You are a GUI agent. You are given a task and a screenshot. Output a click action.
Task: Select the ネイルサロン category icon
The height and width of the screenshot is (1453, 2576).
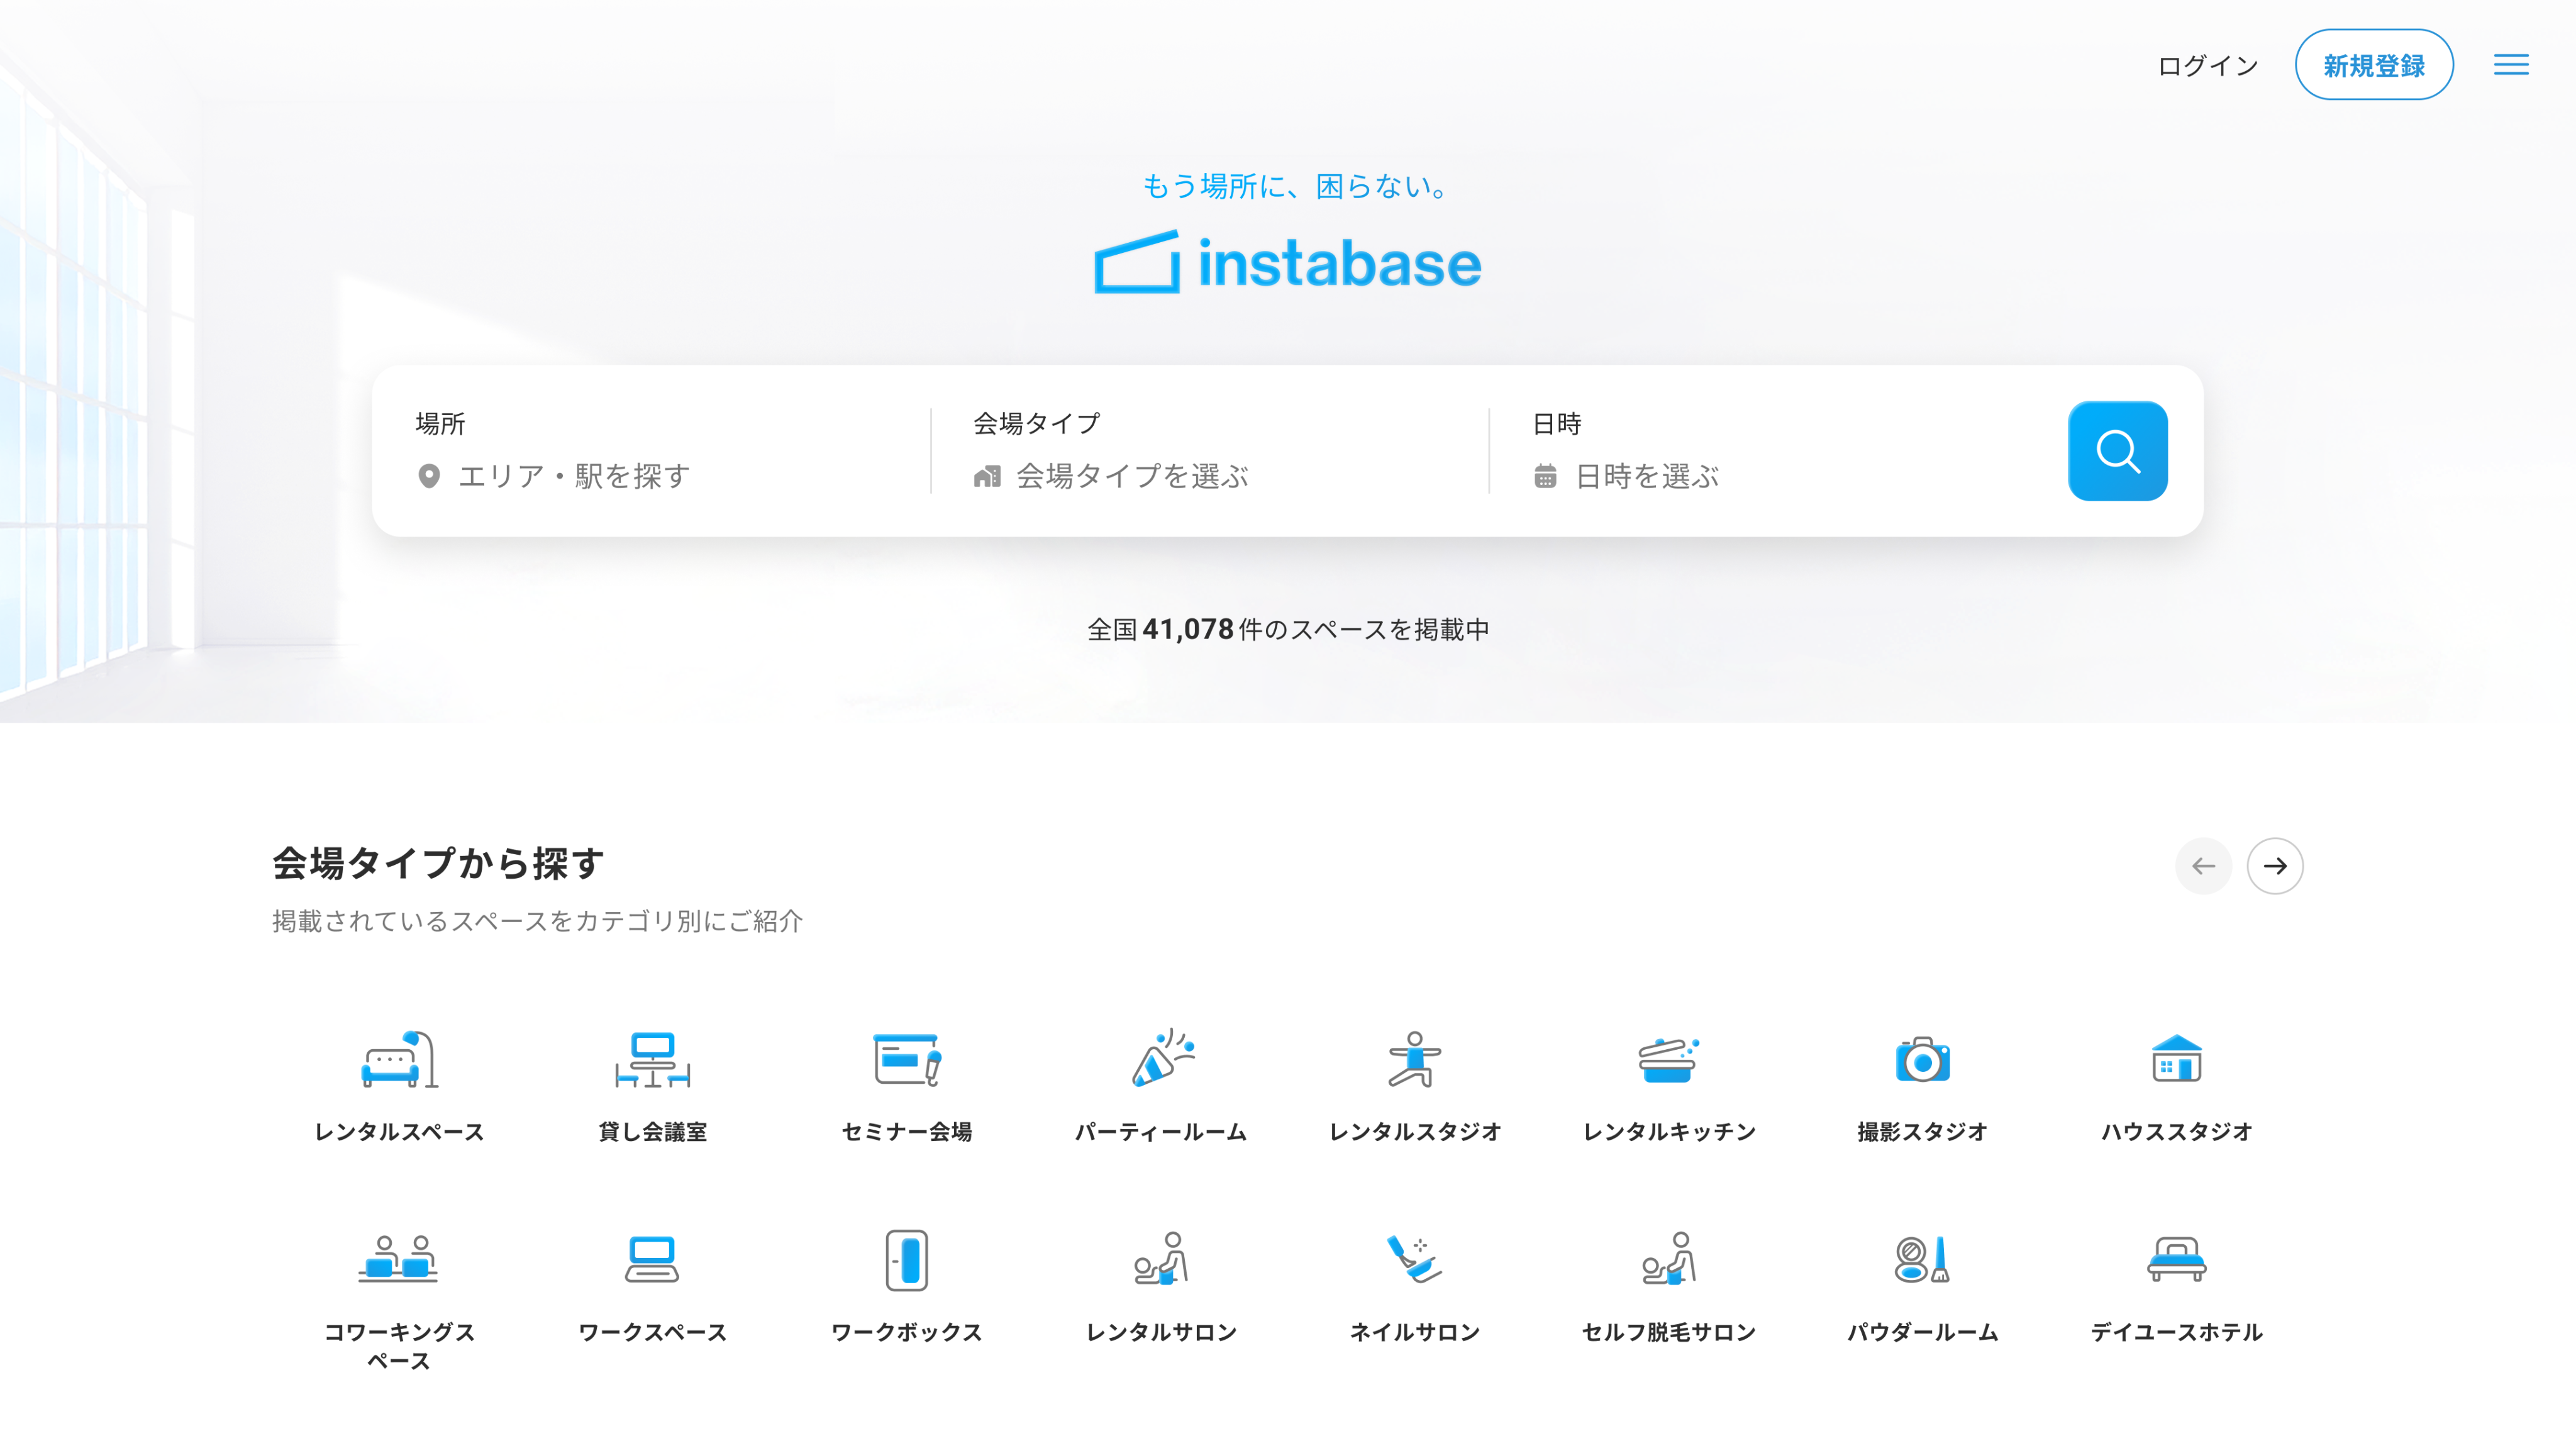[1414, 1260]
